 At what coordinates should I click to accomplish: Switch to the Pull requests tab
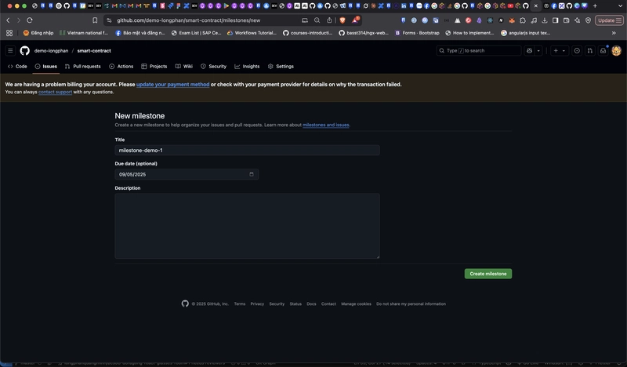tap(82, 67)
